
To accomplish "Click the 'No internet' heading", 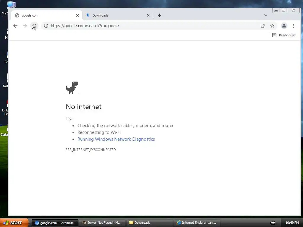I will 83,106.
